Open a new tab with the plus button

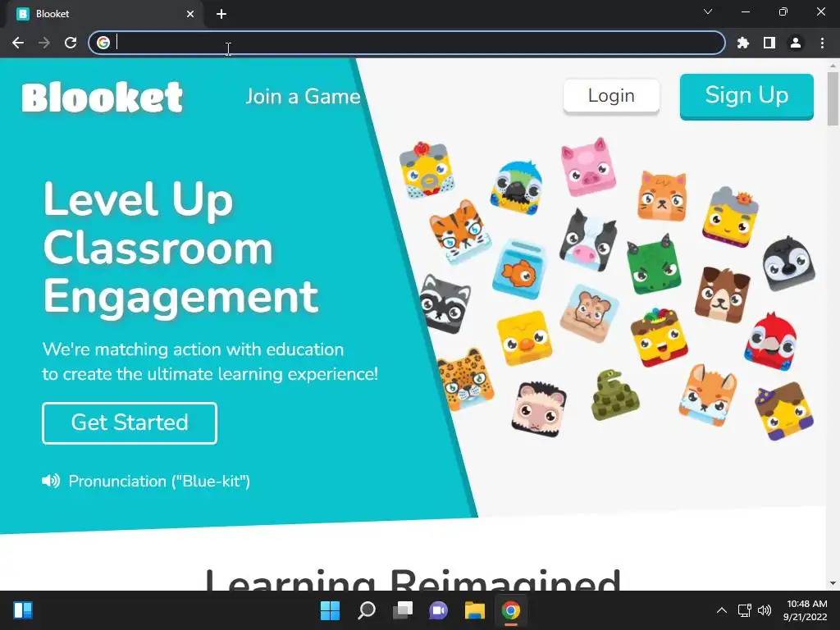point(221,14)
